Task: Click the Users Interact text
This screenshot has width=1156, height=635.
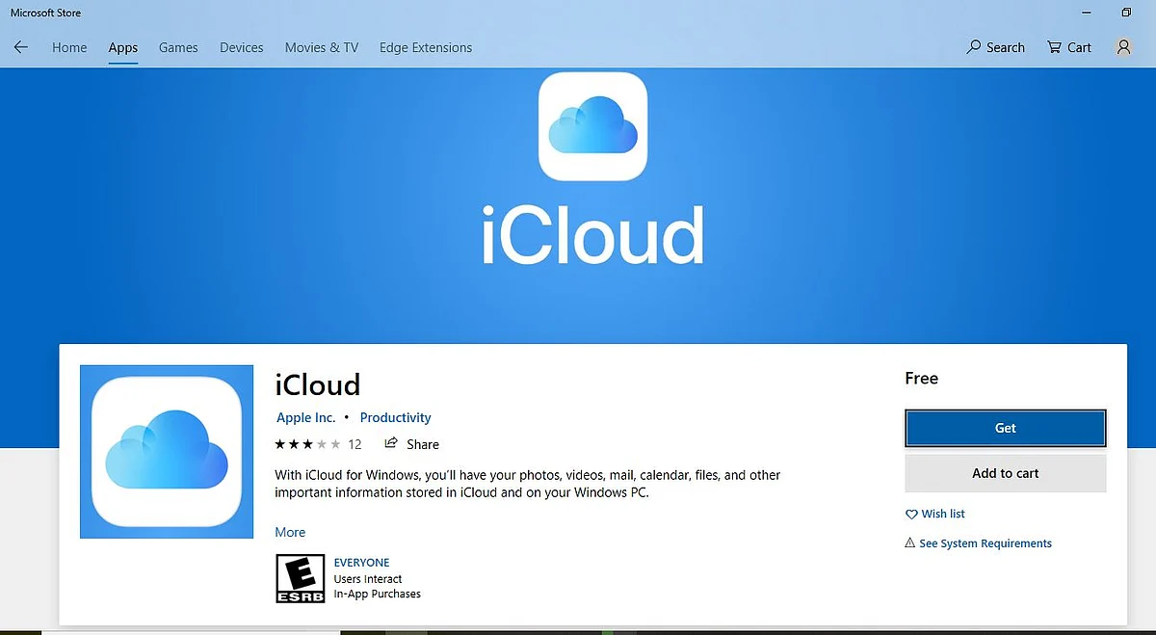Action: pyautogui.click(x=368, y=579)
